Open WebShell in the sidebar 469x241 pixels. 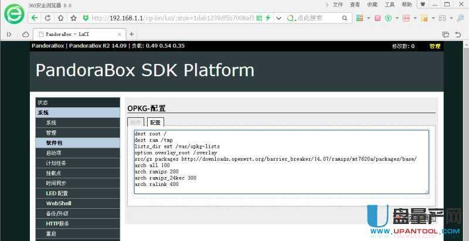pyautogui.click(x=78, y=203)
